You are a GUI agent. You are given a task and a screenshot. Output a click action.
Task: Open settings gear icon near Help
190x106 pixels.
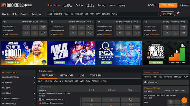[x=178, y=13]
